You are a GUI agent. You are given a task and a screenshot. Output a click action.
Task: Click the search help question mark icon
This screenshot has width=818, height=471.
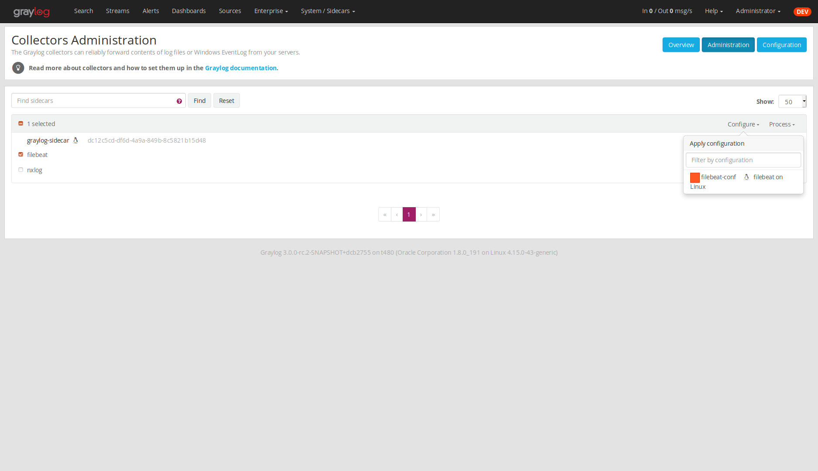click(179, 101)
